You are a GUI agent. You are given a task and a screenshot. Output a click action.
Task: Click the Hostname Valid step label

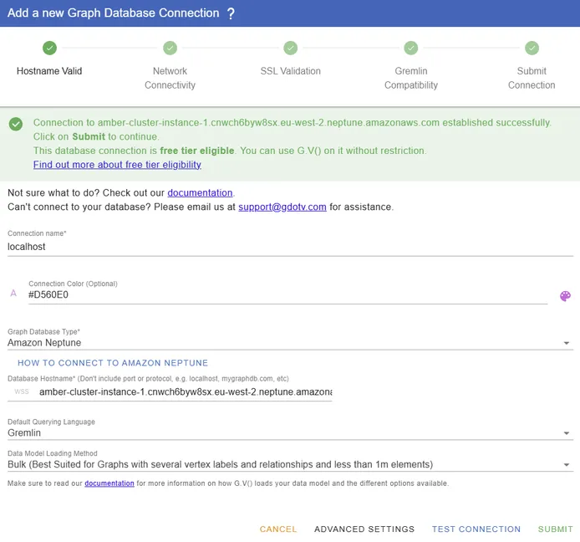coord(49,71)
